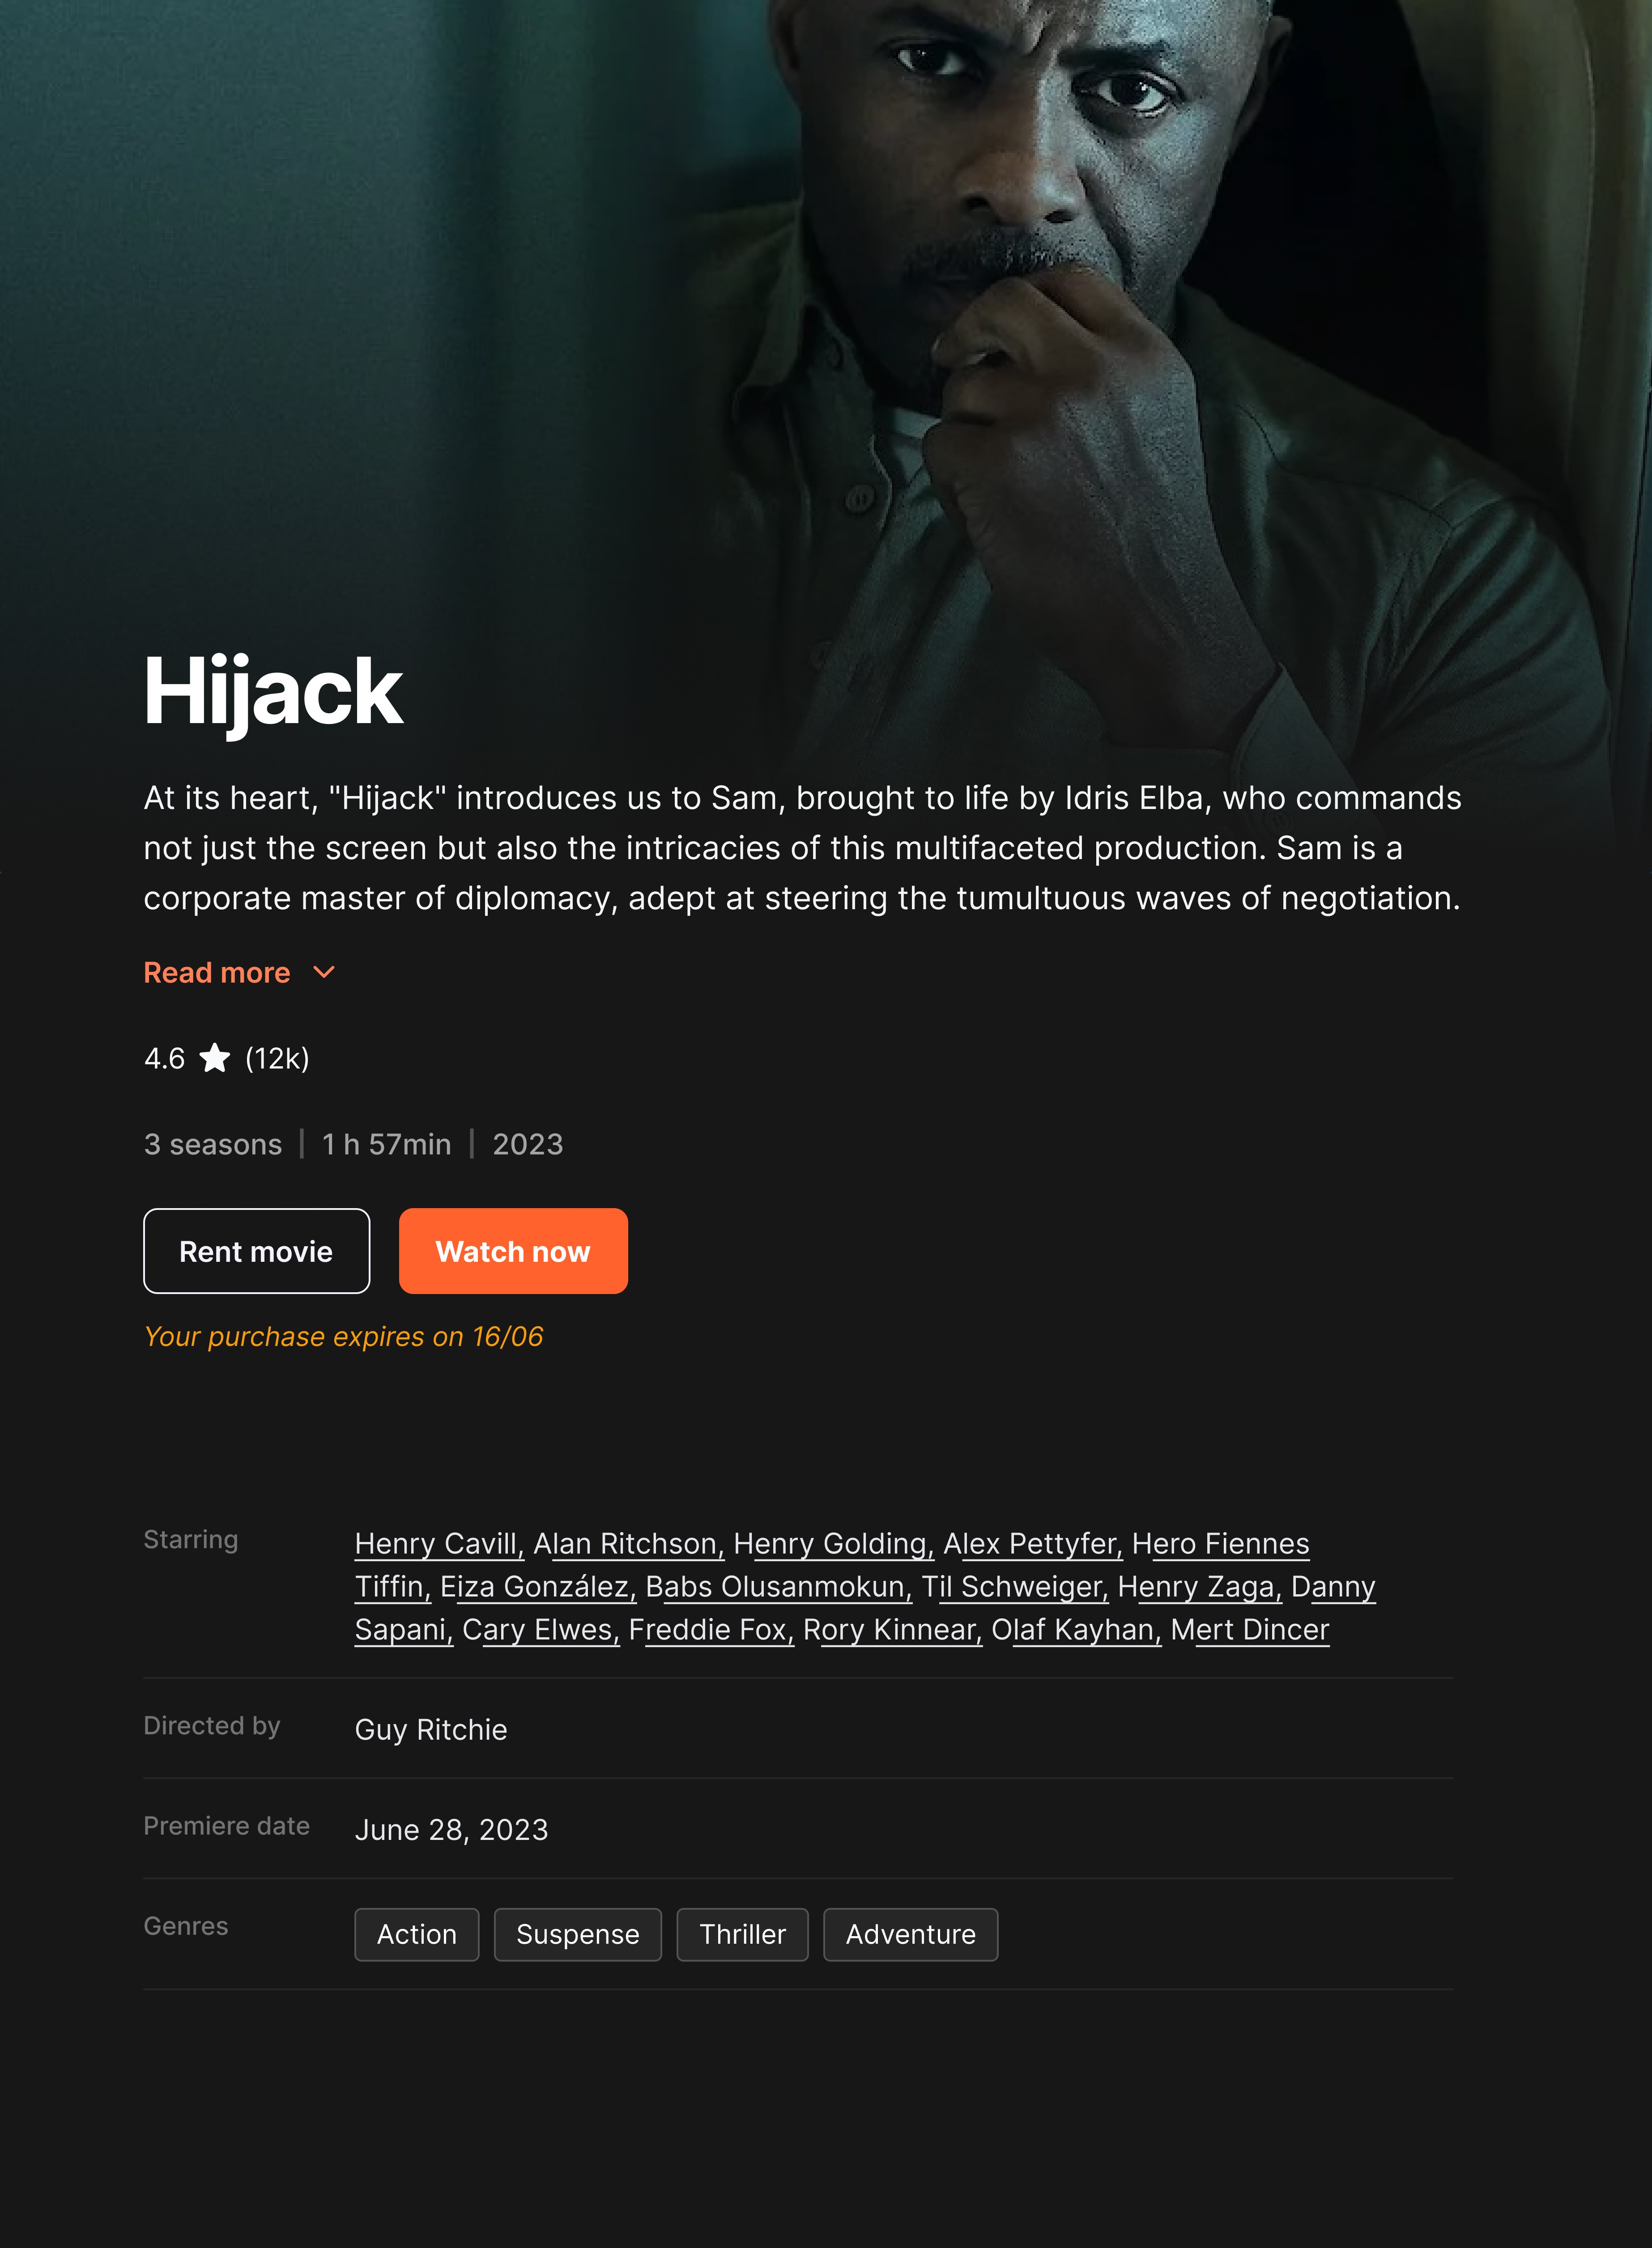
Task: Click the Read more chevron arrow
Action: pos(324,972)
